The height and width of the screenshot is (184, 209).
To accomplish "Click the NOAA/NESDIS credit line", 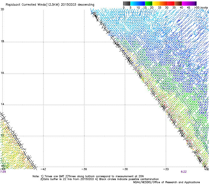I will point(166,182).
